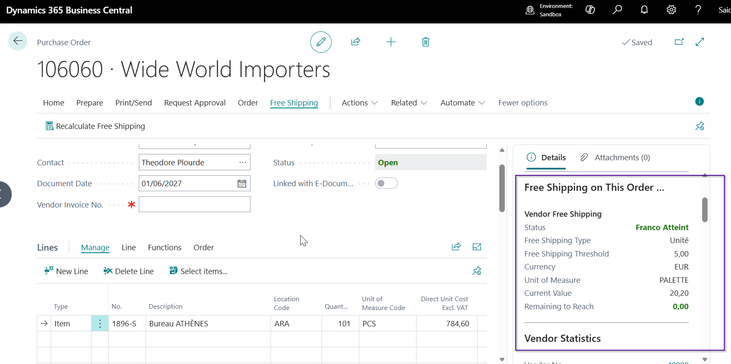Click the pencil edit icon

[321, 42]
